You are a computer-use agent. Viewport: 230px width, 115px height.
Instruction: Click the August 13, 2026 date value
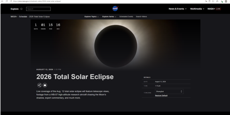160,82
